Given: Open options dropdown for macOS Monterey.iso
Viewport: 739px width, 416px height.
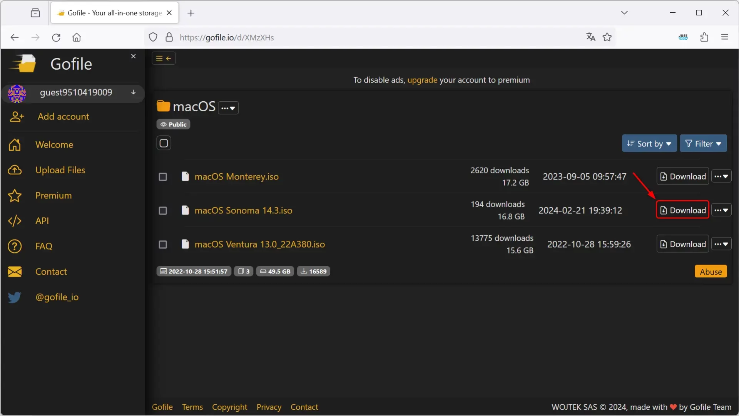Looking at the screenshot, I should pos(721,176).
